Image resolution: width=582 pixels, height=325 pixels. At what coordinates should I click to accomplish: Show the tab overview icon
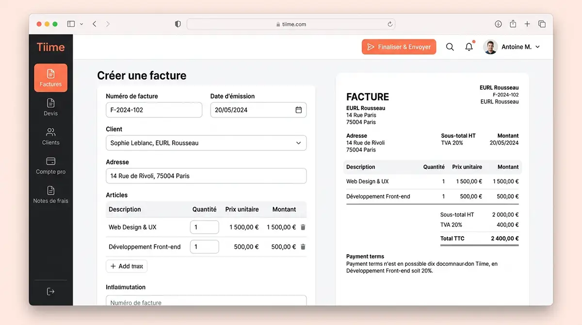tap(542, 24)
